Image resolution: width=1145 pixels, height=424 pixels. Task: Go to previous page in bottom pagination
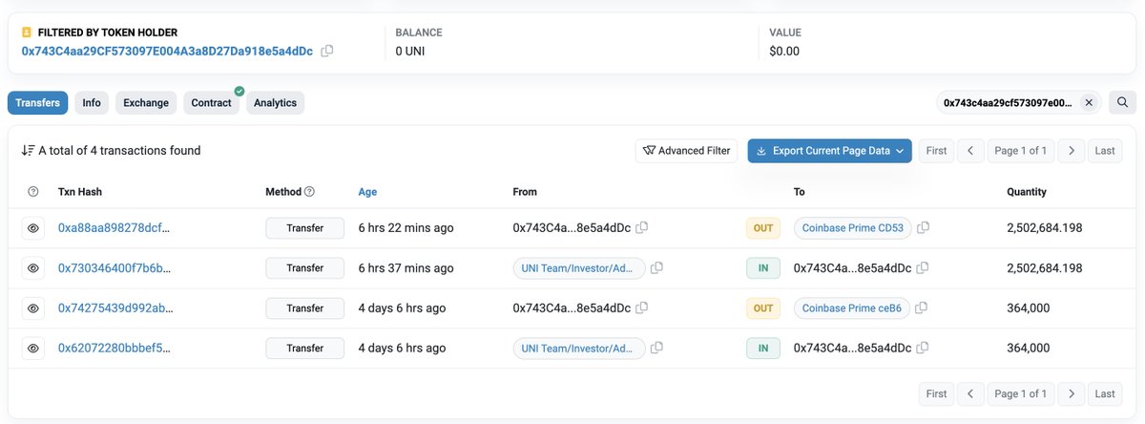[x=970, y=393]
